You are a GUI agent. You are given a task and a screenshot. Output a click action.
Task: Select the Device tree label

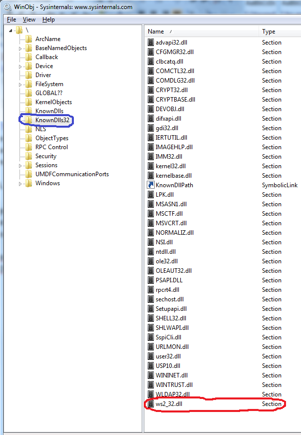(44, 66)
